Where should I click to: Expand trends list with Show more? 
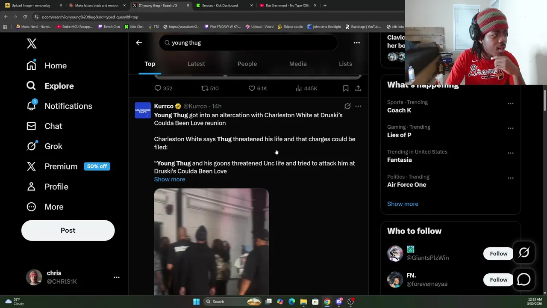point(403,204)
